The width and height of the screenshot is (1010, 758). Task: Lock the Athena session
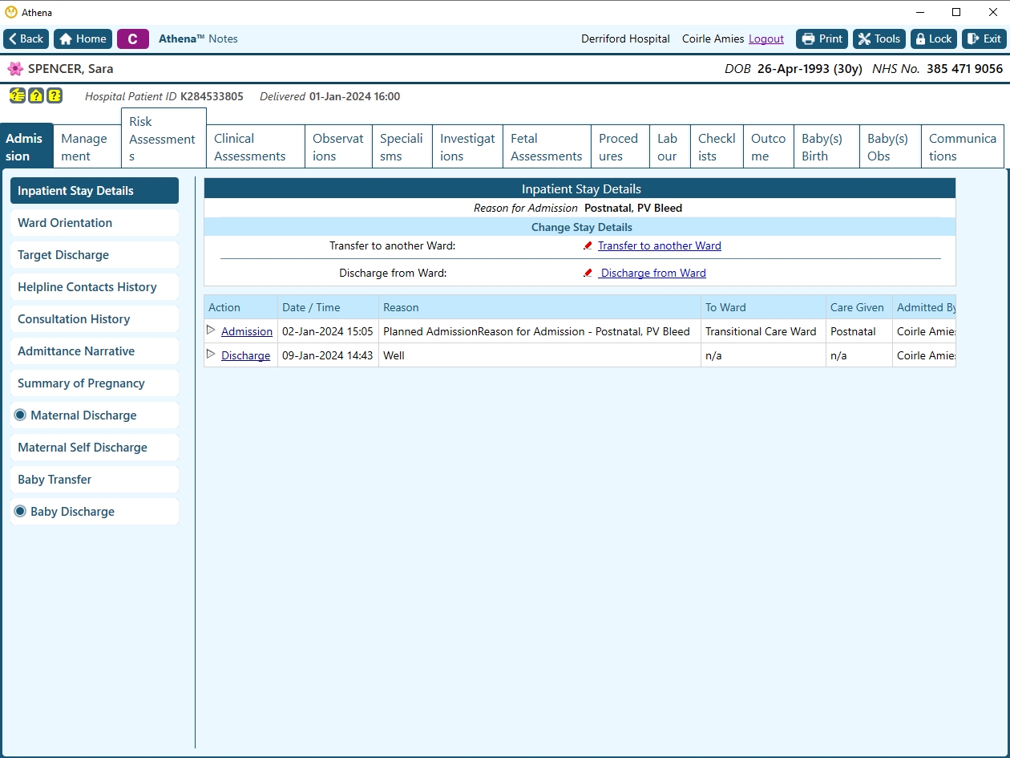pos(934,39)
